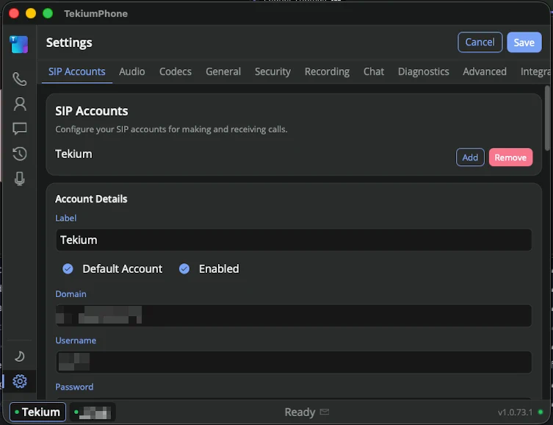Viewport: 553px width, 425px height.
Task: Open recordings via microphone icon
Action: (x=20, y=179)
